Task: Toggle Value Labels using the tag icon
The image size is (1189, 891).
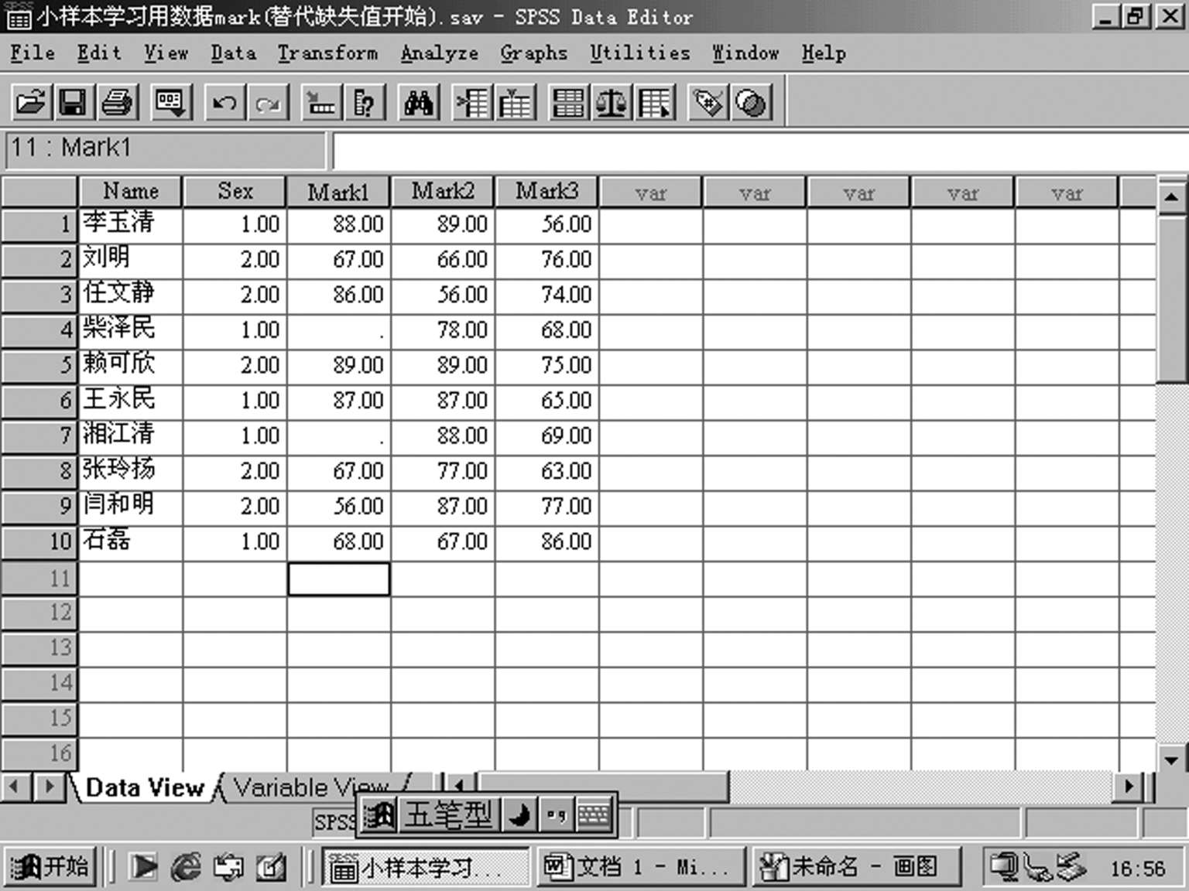Action: pos(708,102)
